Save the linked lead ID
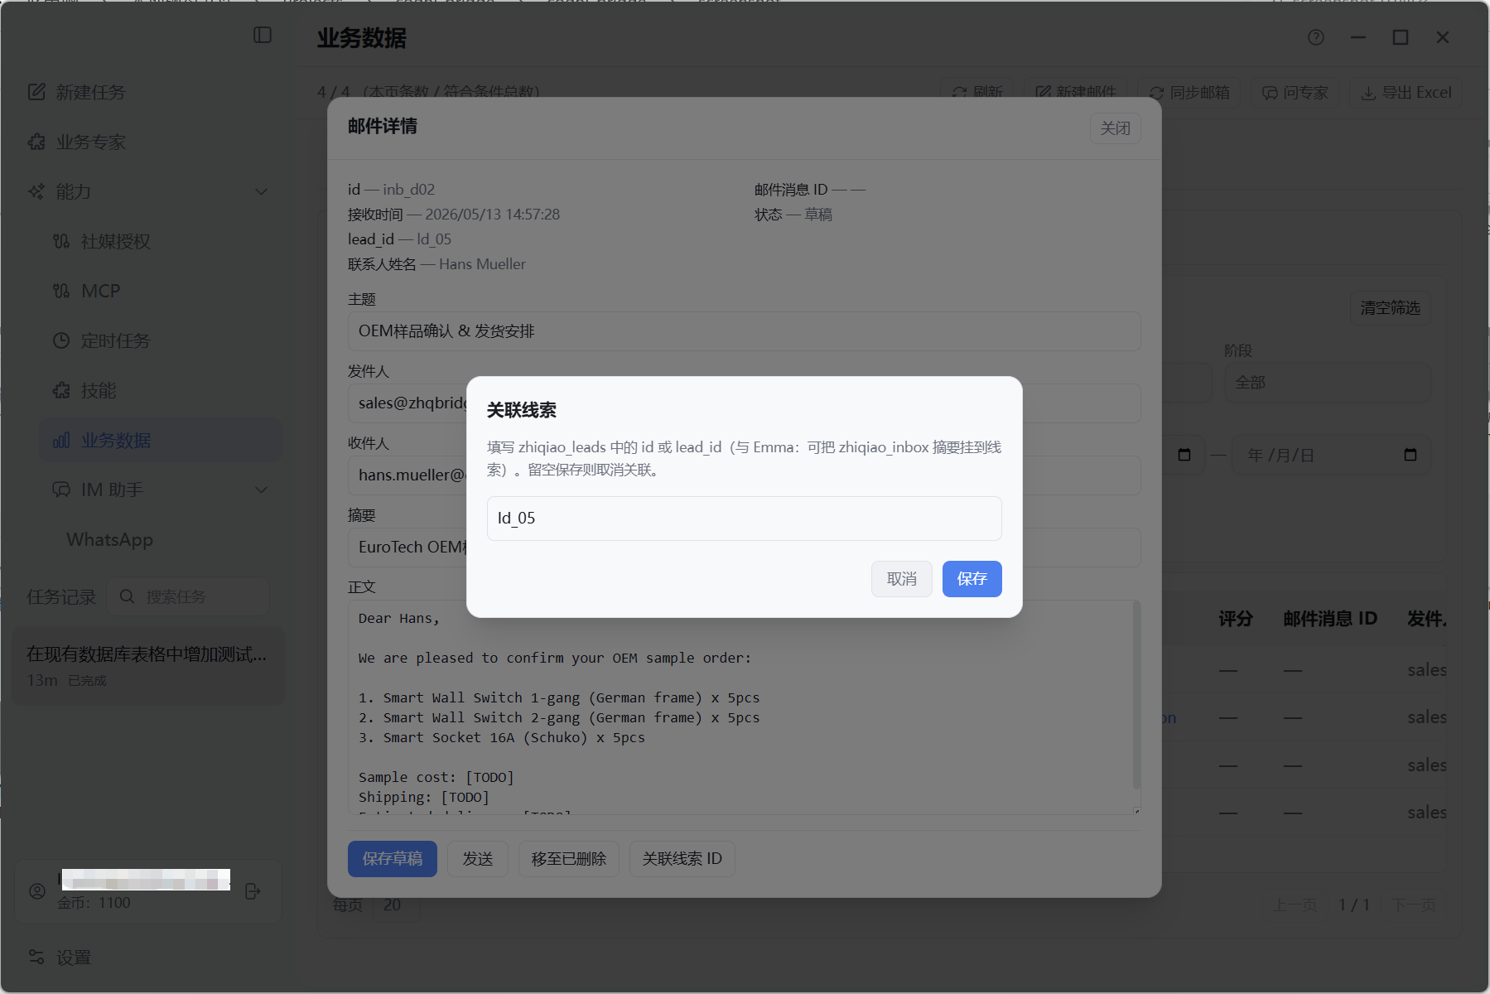1490x994 pixels. 972,579
